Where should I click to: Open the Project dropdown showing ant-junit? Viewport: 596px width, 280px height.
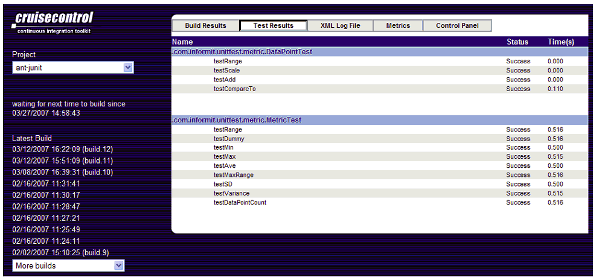pyautogui.click(x=72, y=68)
